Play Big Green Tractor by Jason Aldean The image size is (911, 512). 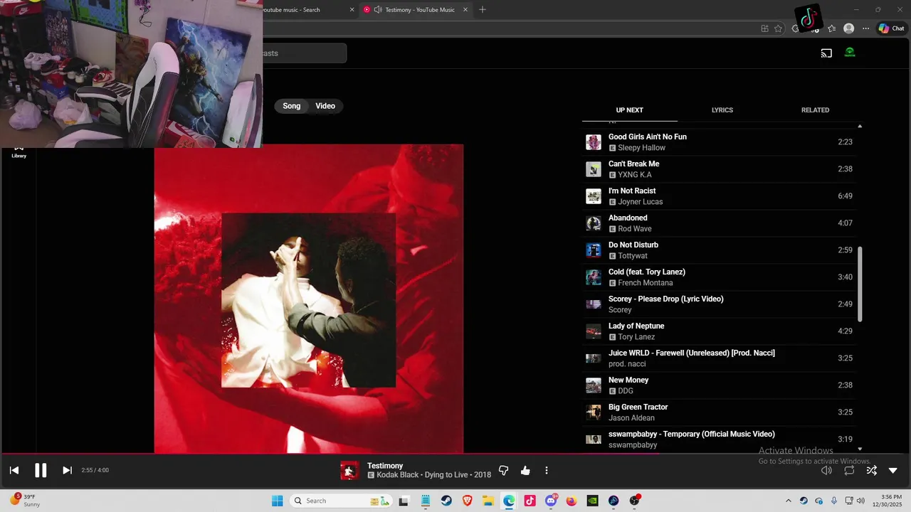click(x=719, y=412)
